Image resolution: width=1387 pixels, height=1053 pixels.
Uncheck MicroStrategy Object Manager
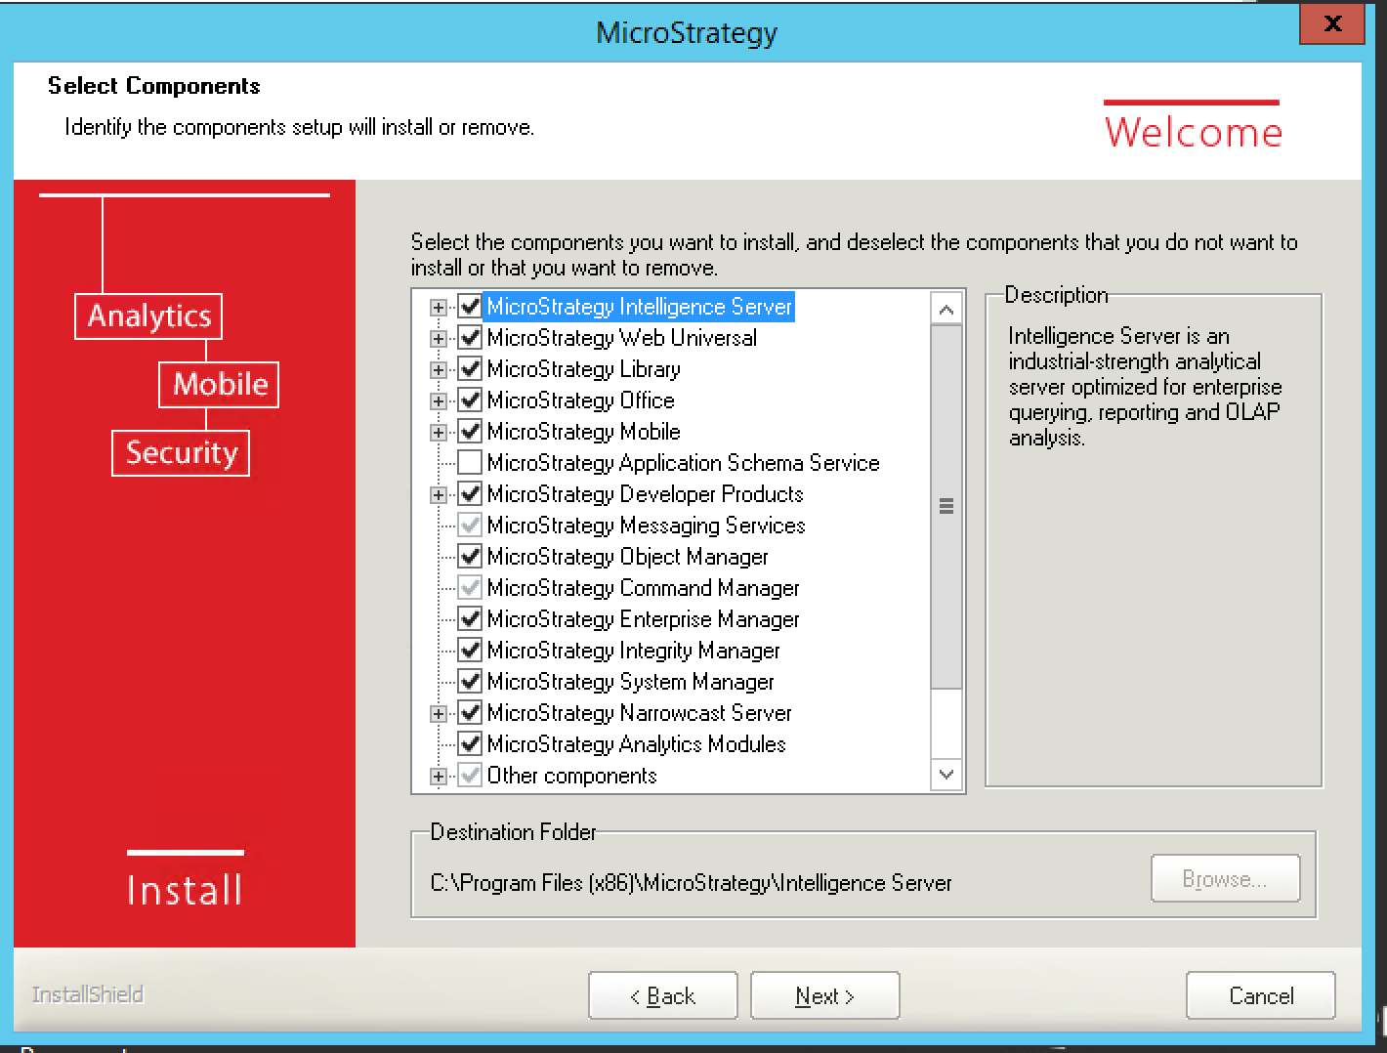point(470,556)
